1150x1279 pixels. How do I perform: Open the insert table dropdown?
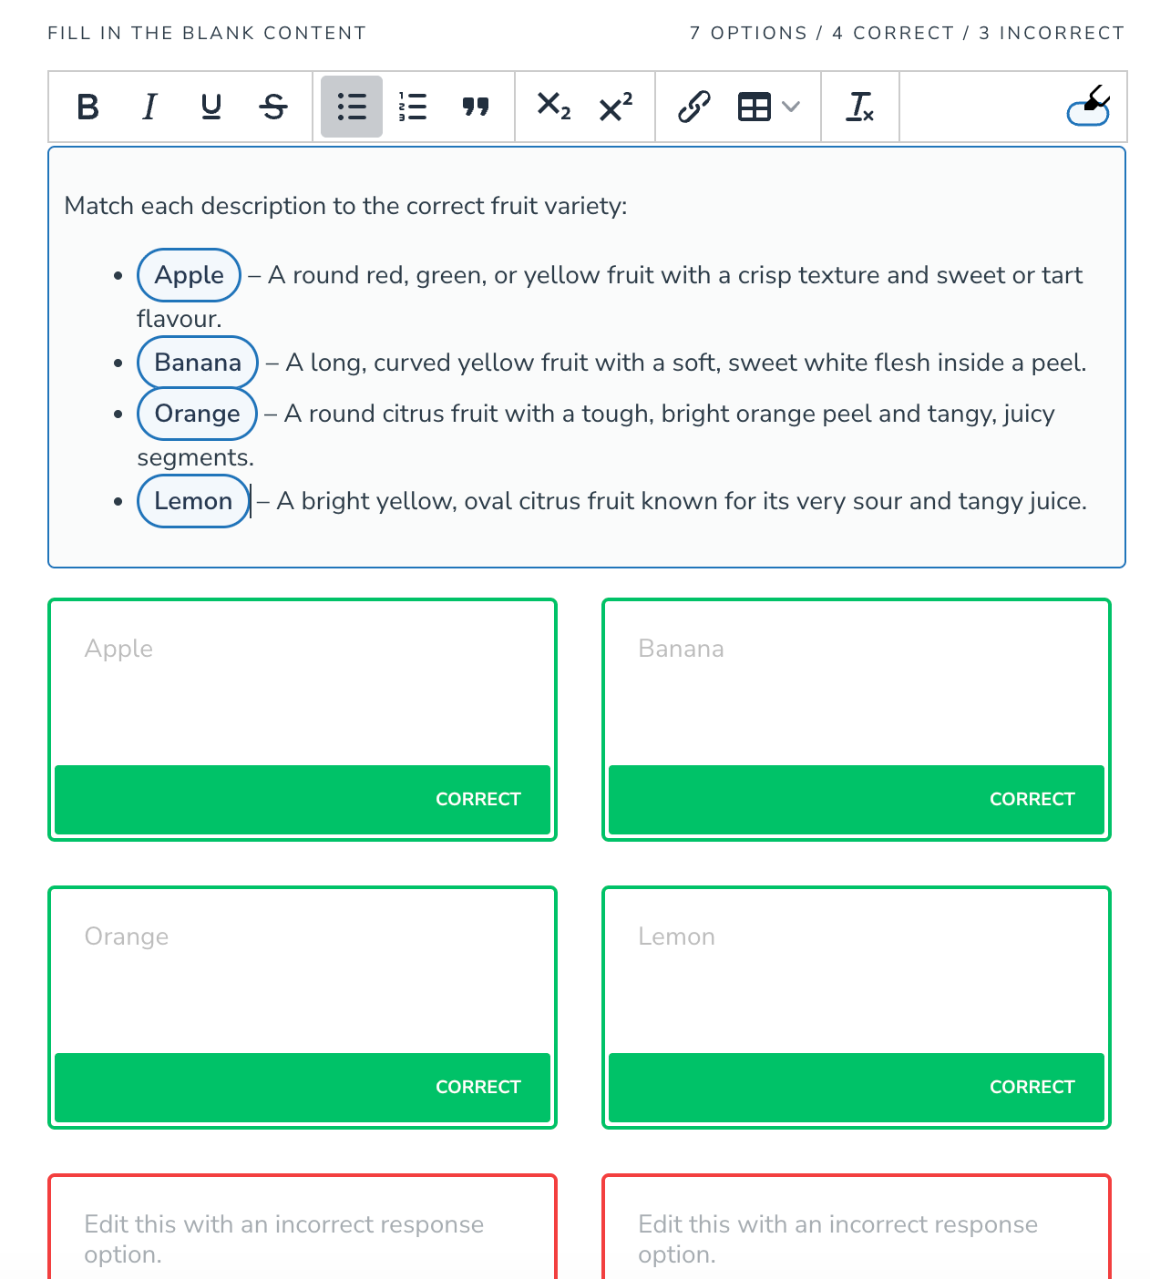768,107
